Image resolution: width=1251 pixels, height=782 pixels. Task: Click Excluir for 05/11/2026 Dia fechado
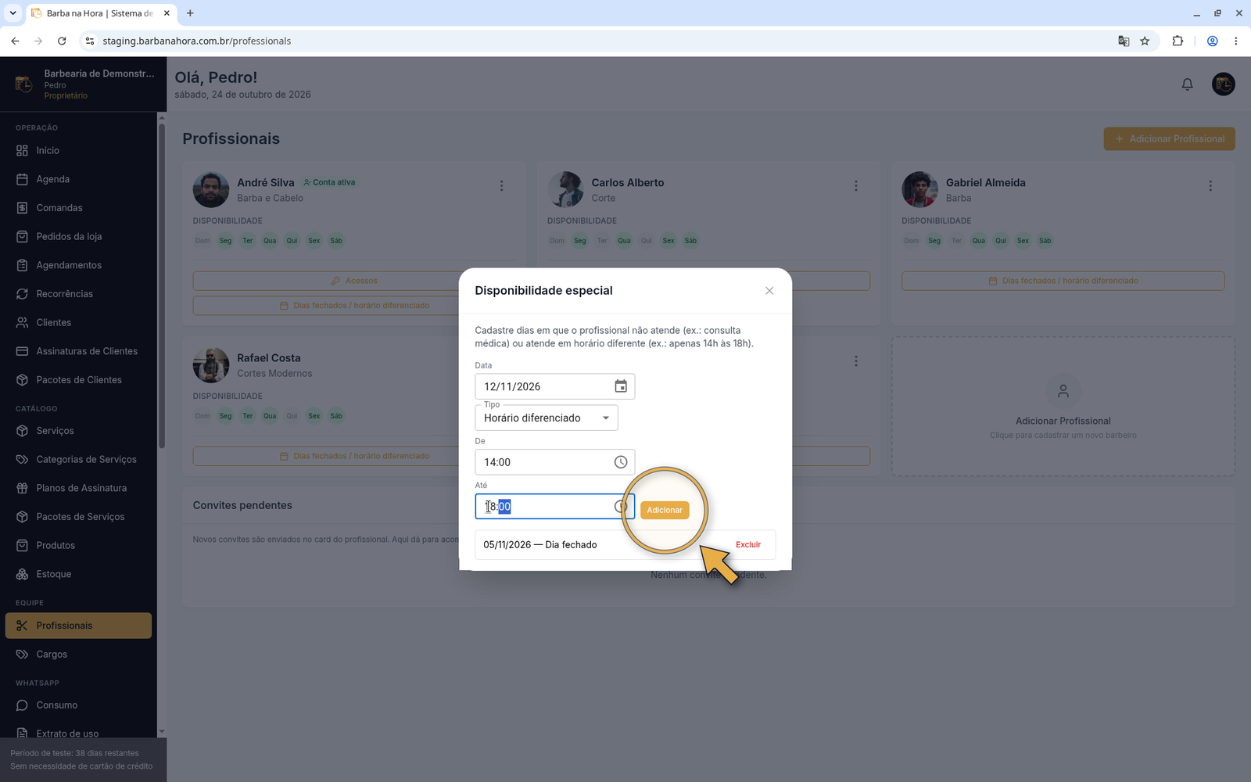tap(748, 544)
